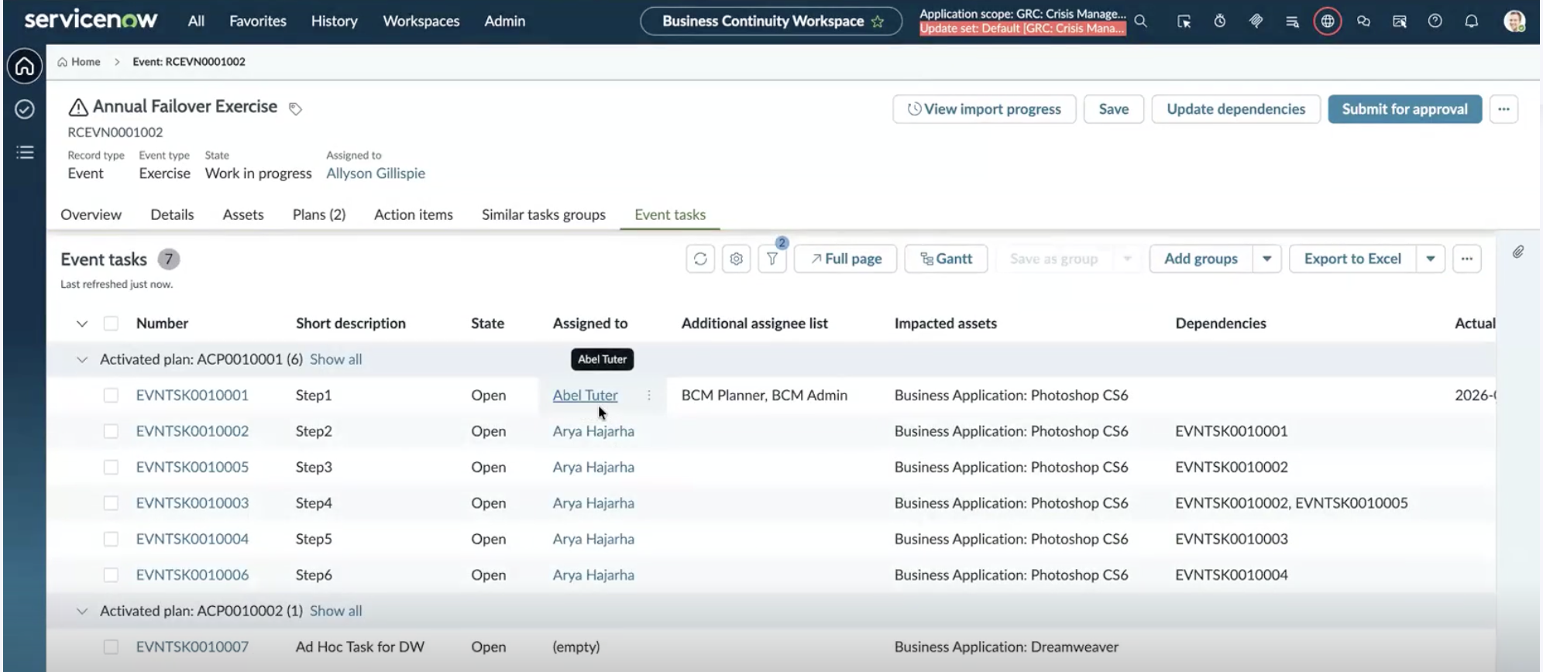Open the Favorites menu
The image size is (1543, 672).
[258, 22]
